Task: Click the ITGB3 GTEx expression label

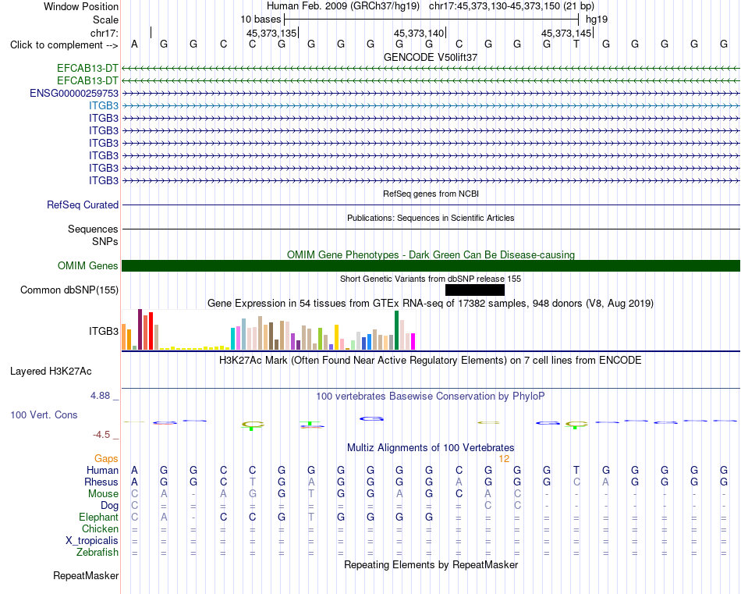Action: [104, 331]
